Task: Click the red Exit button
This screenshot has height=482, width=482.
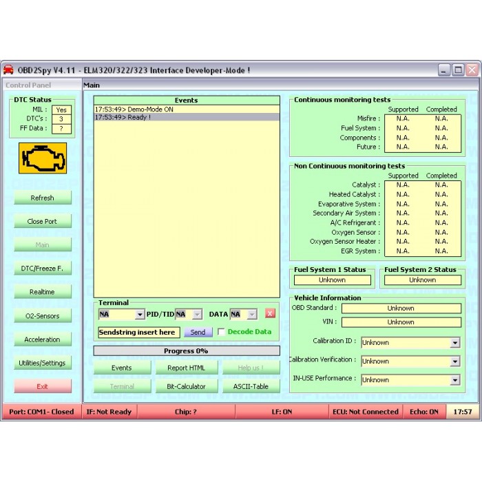Action: click(42, 386)
